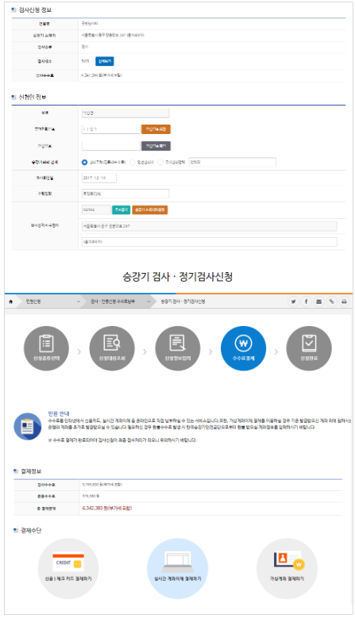Open the 검사희망일 date field 2017-12-14
Image resolution: width=355 pixels, height=618 pixels.
point(99,178)
